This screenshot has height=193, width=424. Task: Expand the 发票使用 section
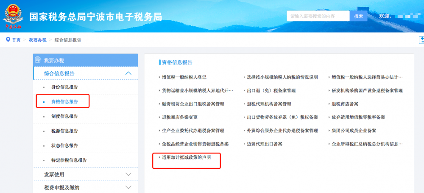point(128,174)
